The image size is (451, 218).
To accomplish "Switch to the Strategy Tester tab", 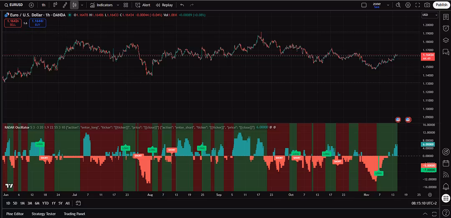I will click(x=43, y=214).
